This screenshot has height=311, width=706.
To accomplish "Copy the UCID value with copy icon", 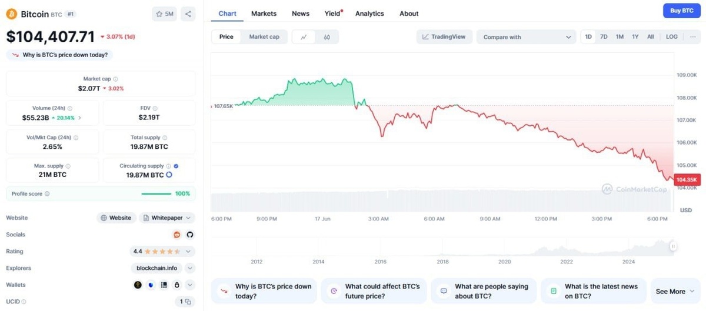I will tap(188, 302).
